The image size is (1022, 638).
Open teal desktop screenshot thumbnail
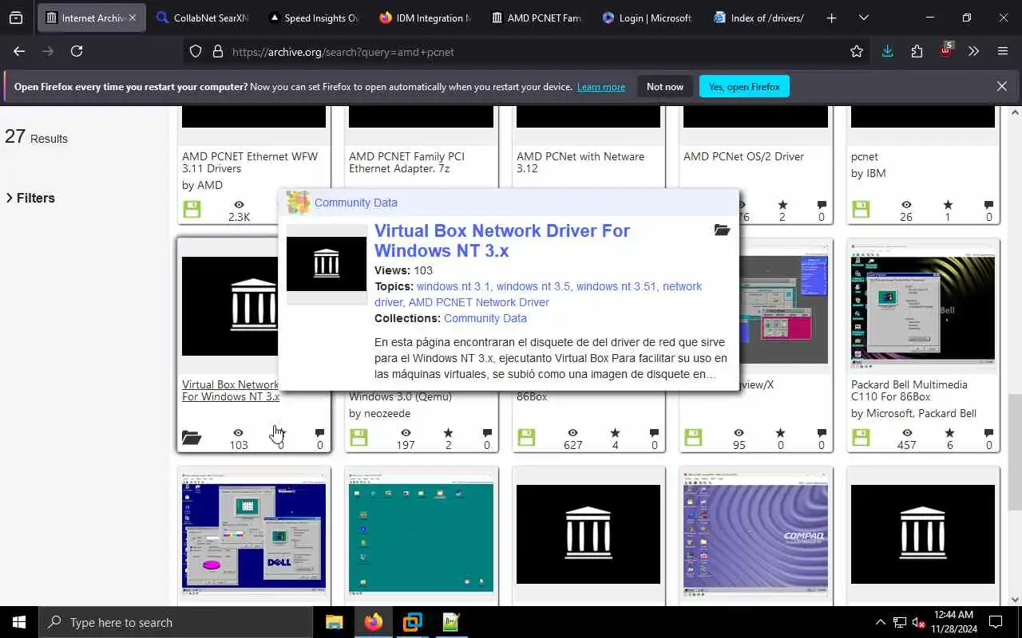(x=421, y=534)
